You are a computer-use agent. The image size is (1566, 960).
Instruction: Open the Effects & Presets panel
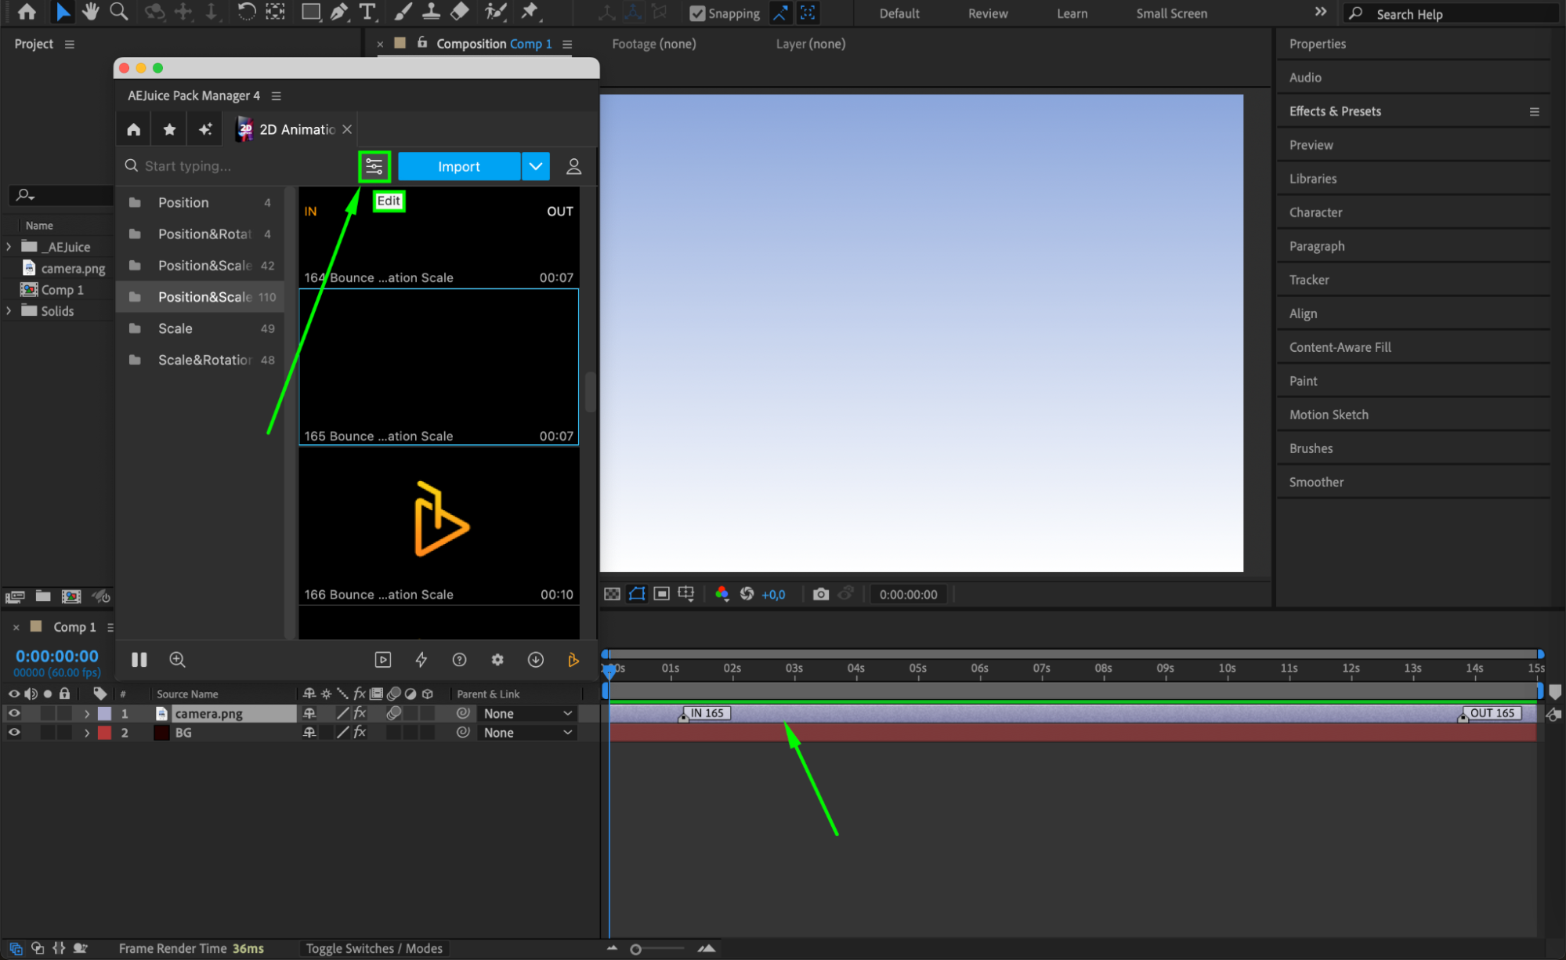tap(1335, 111)
